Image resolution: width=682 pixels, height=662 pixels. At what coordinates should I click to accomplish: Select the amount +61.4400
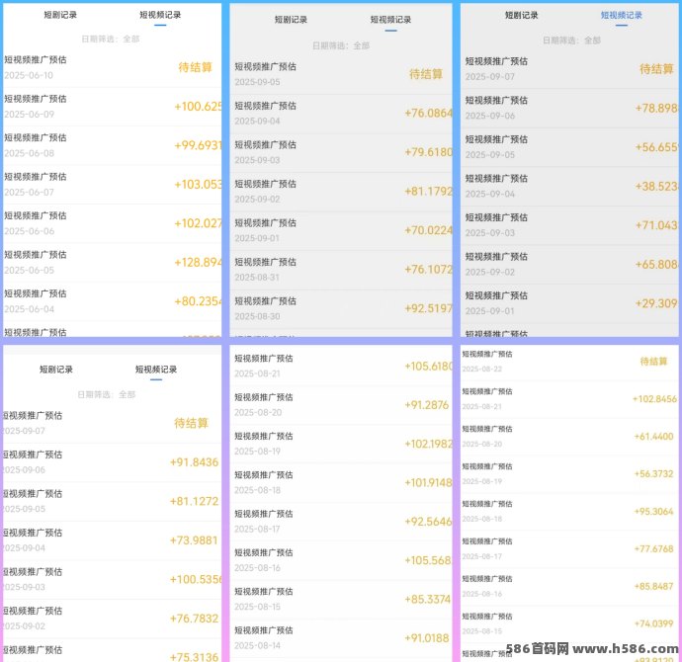point(653,437)
